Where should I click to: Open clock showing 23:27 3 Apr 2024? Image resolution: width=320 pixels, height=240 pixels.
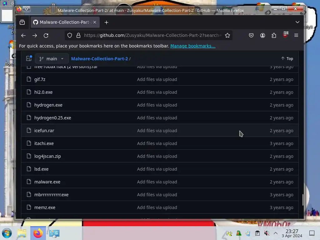click(x=292, y=233)
